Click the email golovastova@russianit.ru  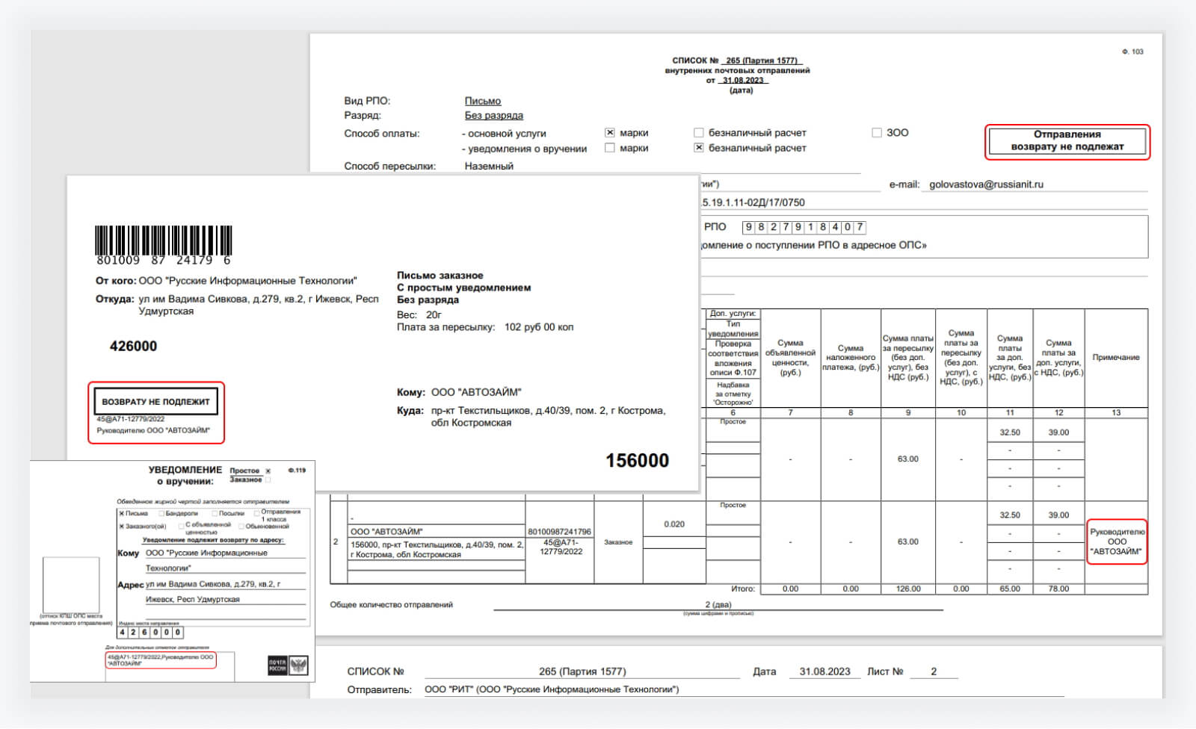pos(986,184)
